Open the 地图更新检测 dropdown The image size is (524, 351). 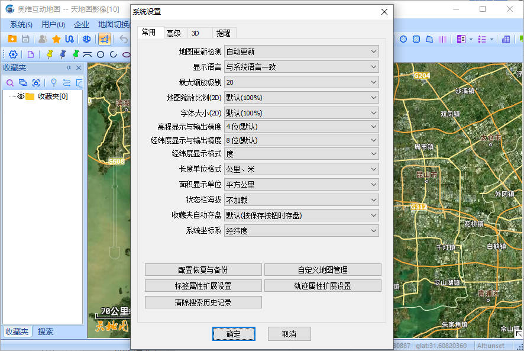pyautogui.click(x=302, y=51)
